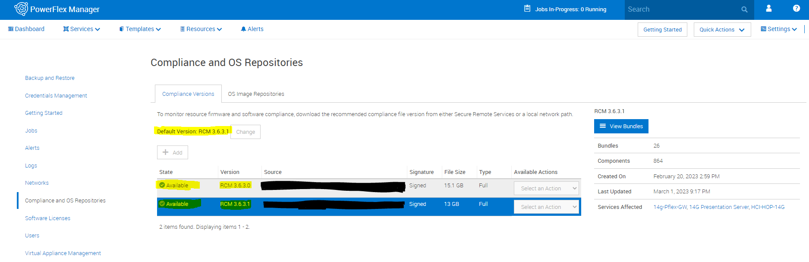Open the Services menu label
This screenshot has width=809, height=262.
tap(82, 29)
